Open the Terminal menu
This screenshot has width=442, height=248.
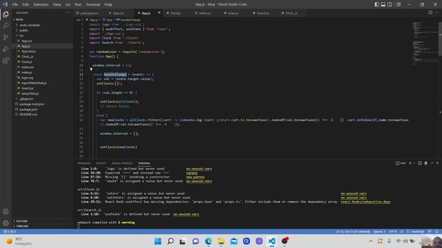(x=93, y=4)
